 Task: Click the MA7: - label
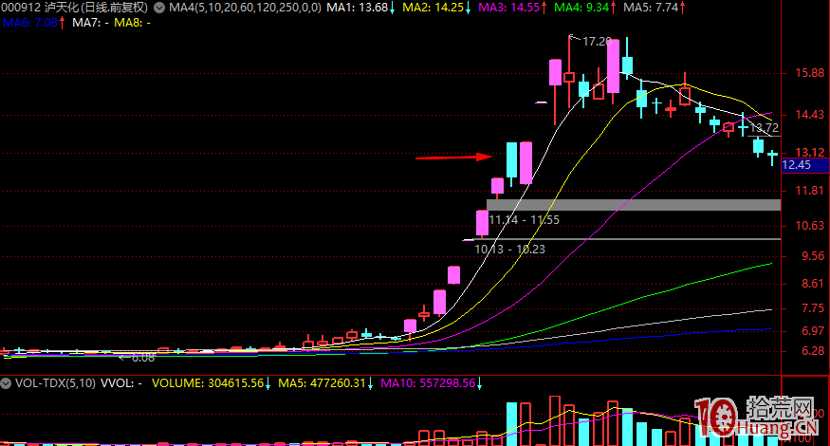click(x=90, y=23)
